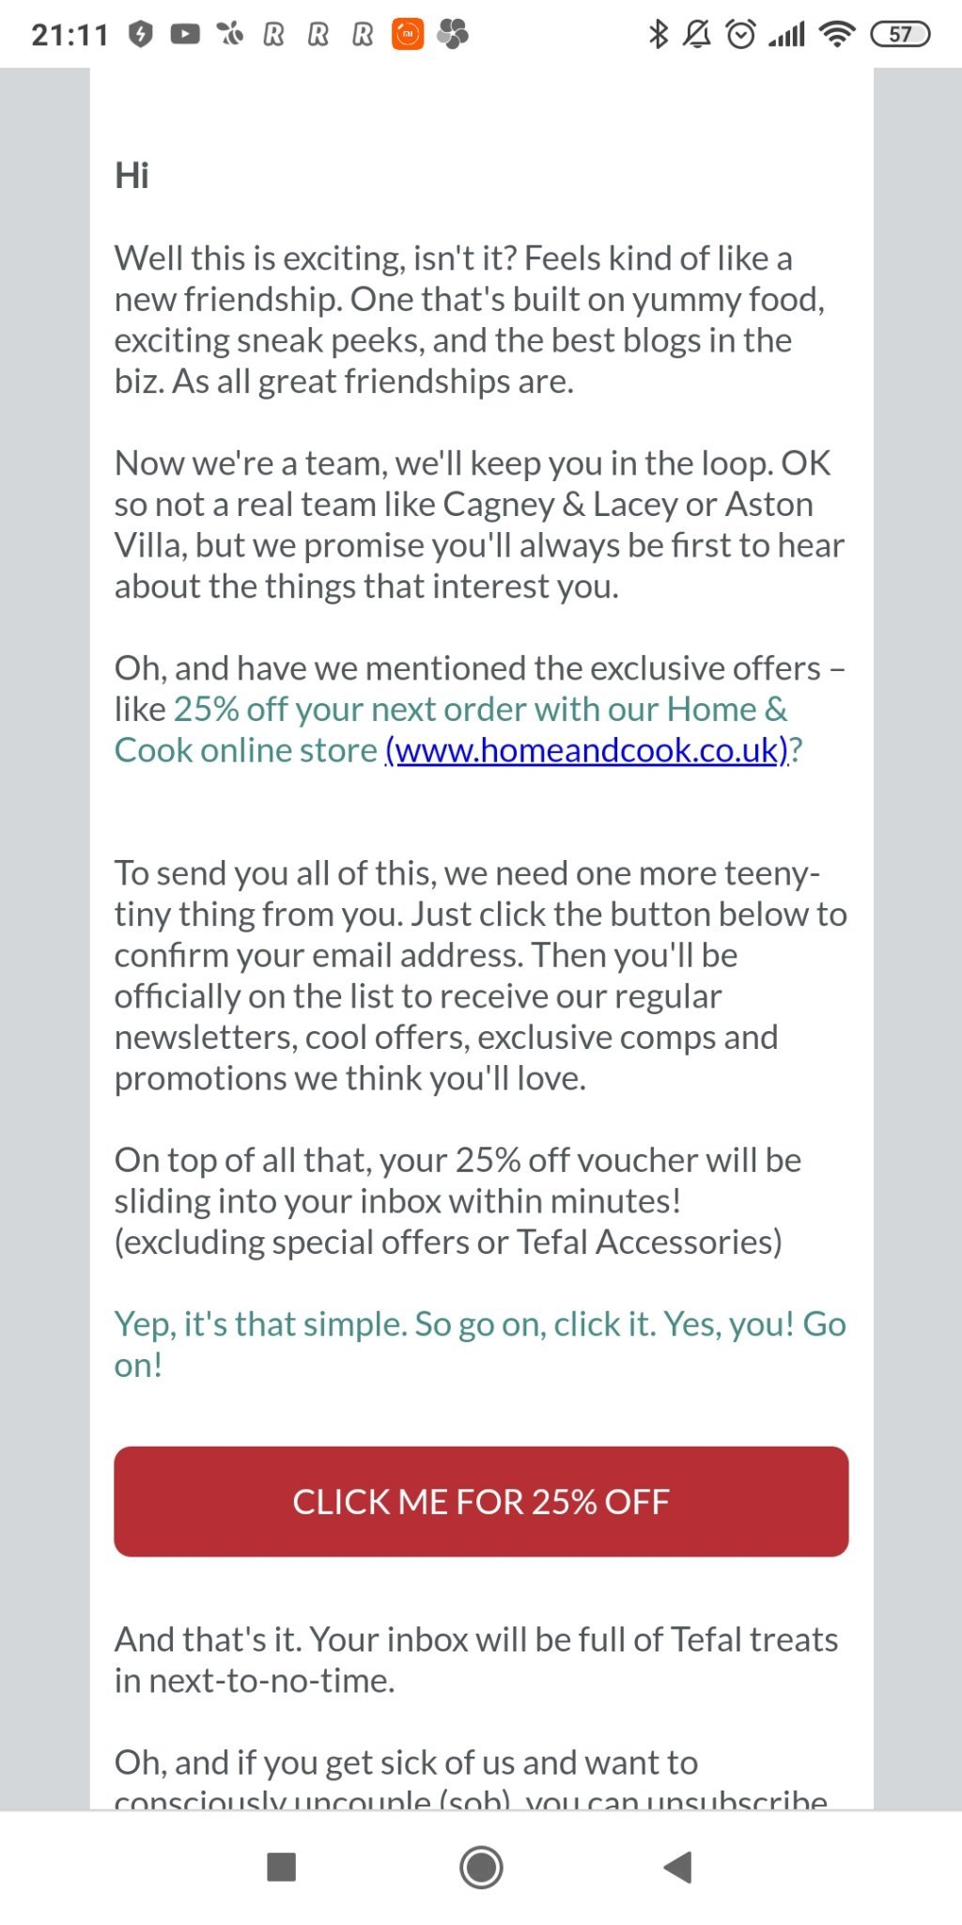This screenshot has width=962, height=1925.
Task: Tap the green 'Yep, it's that simple' text
Action: [479, 1324]
